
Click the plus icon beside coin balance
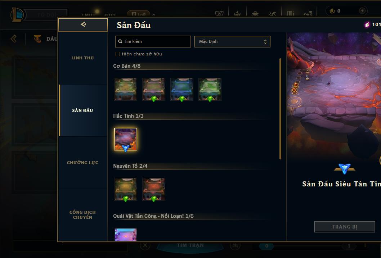pyautogui.click(x=362, y=11)
